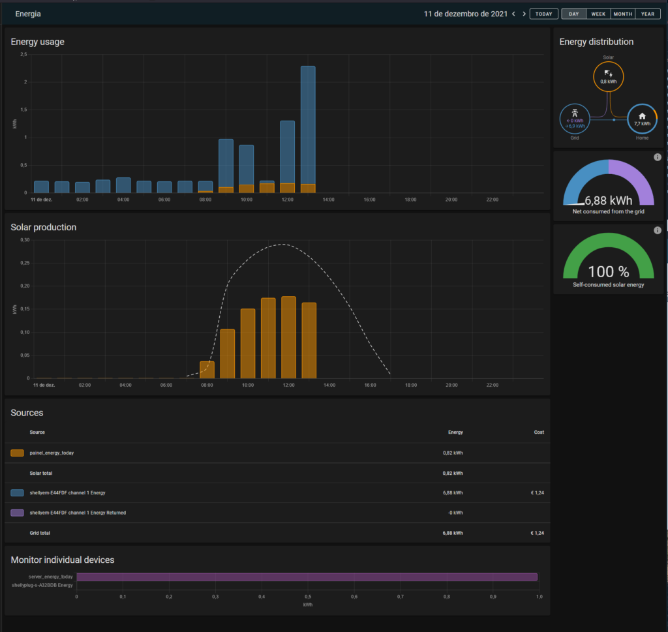Open info icon on self-consumed solar gauge

click(657, 230)
